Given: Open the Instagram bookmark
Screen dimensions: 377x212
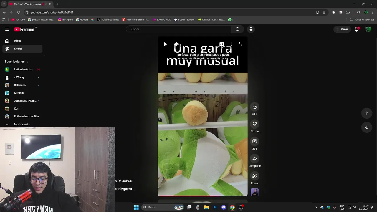Looking at the screenshot, I should click(65, 20).
